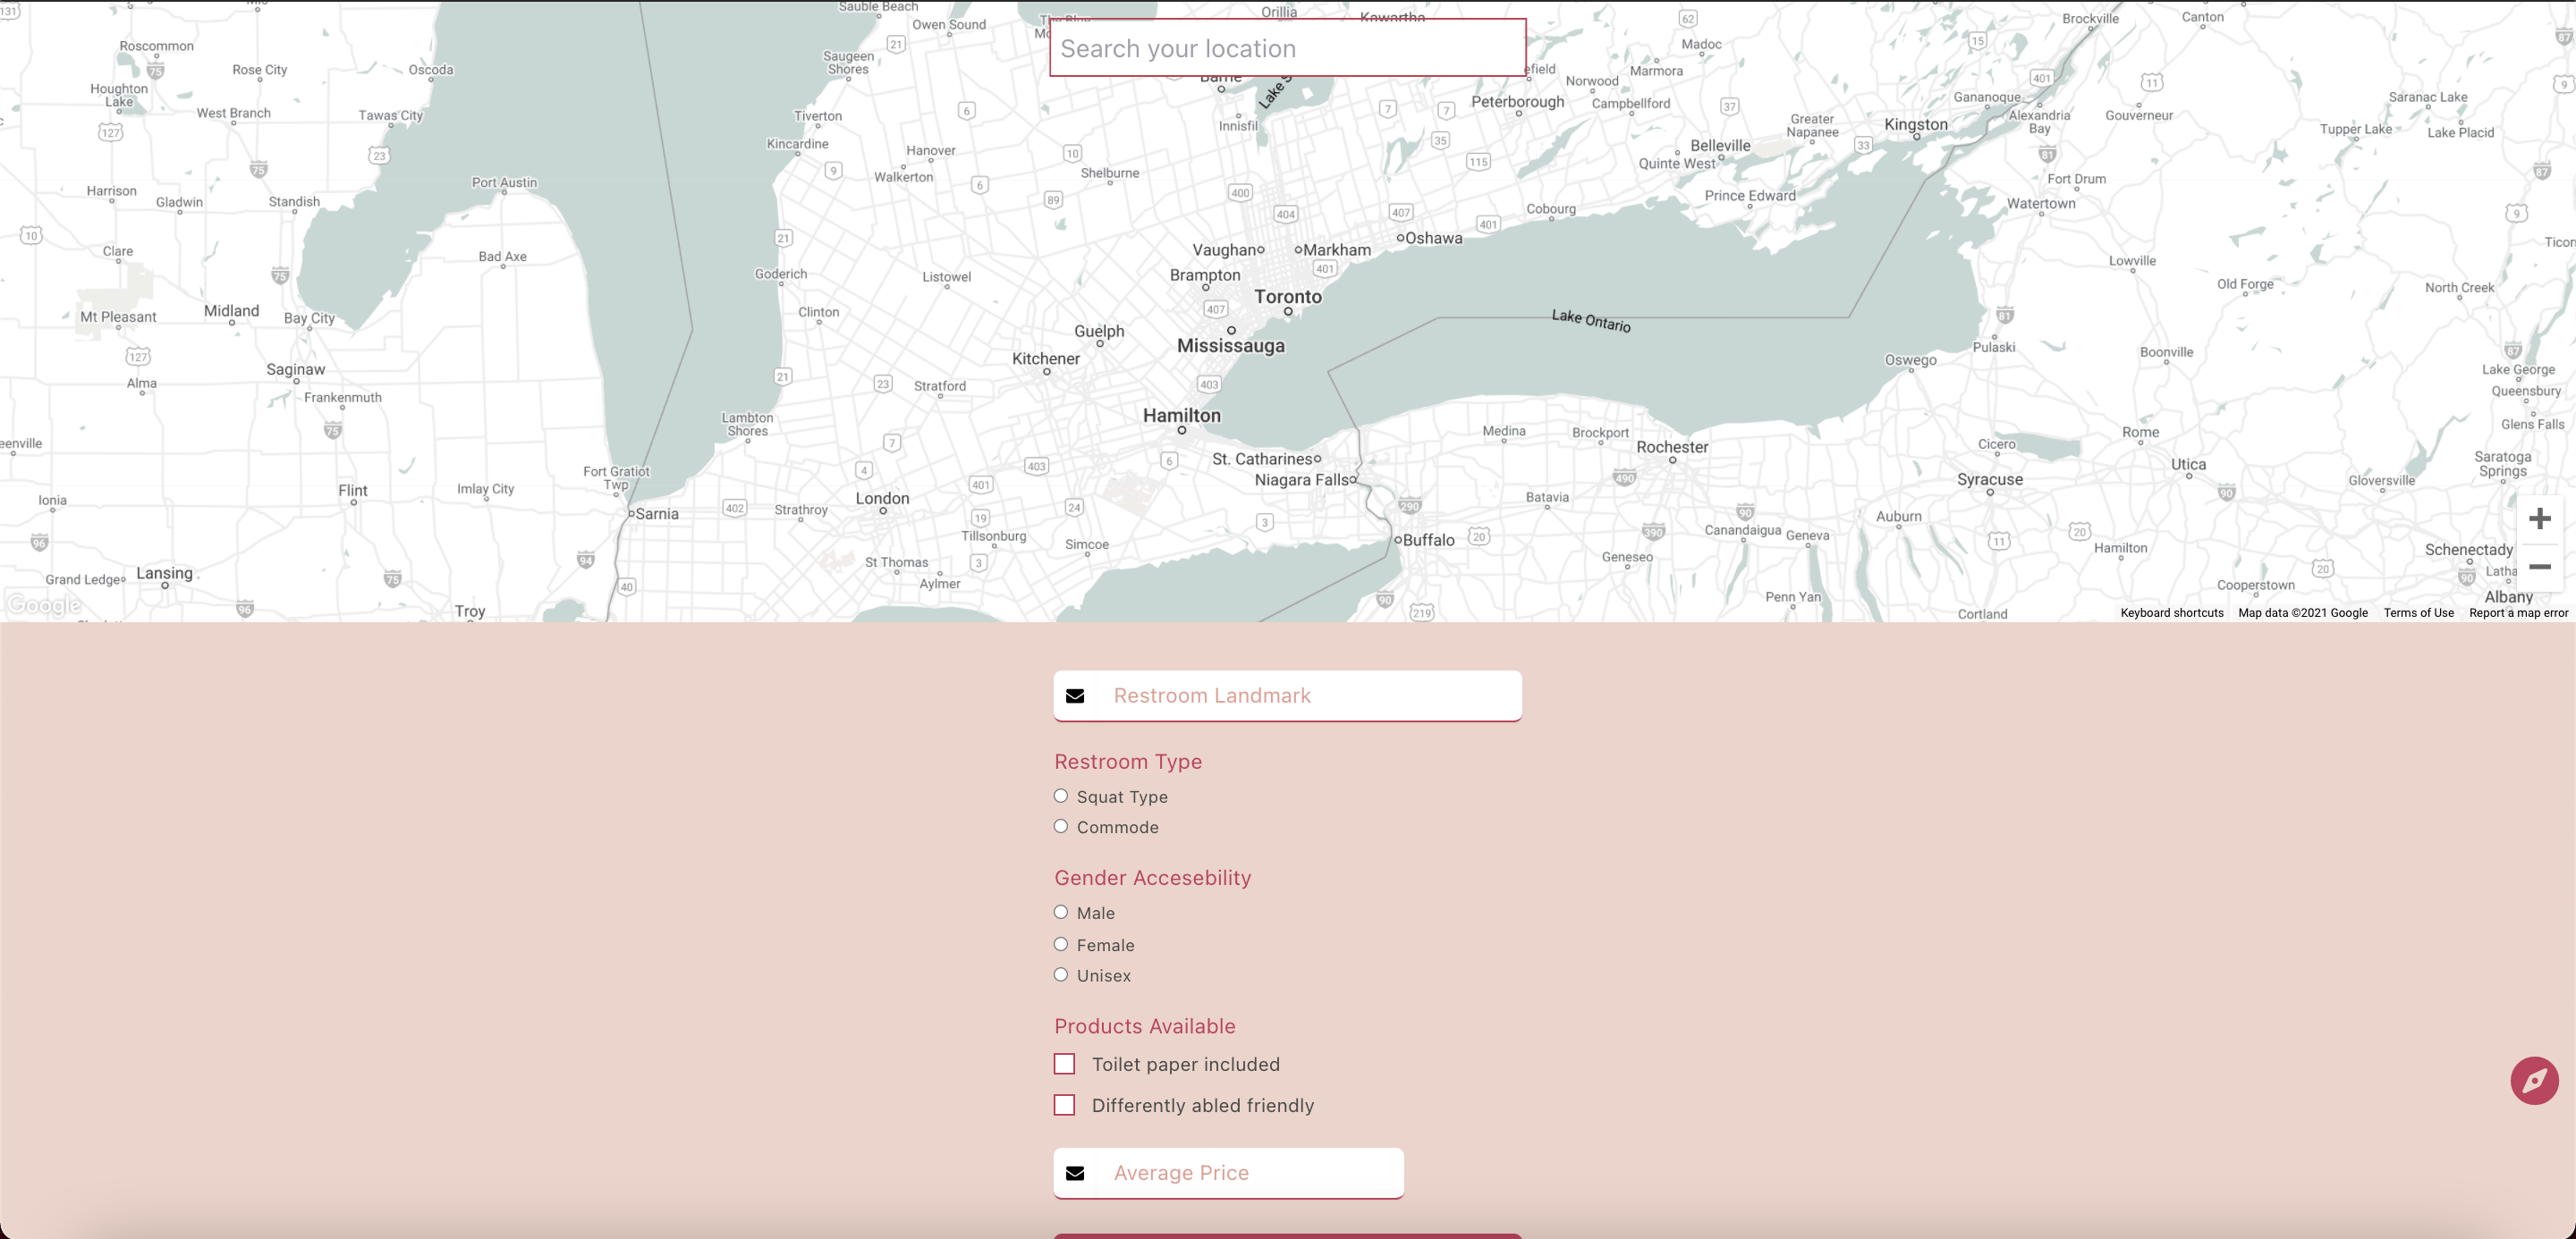Open Keyboard shortcuts on the map
This screenshot has width=2576, height=1239.
coord(2171,613)
